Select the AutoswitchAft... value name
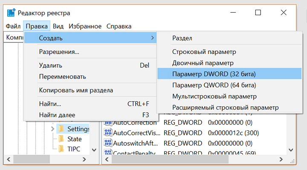The height and width of the screenshot is (170, 307). coord(136,143)
